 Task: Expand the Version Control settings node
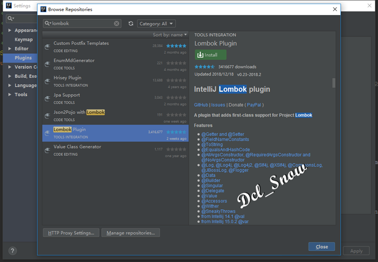(x=10, y=67)
